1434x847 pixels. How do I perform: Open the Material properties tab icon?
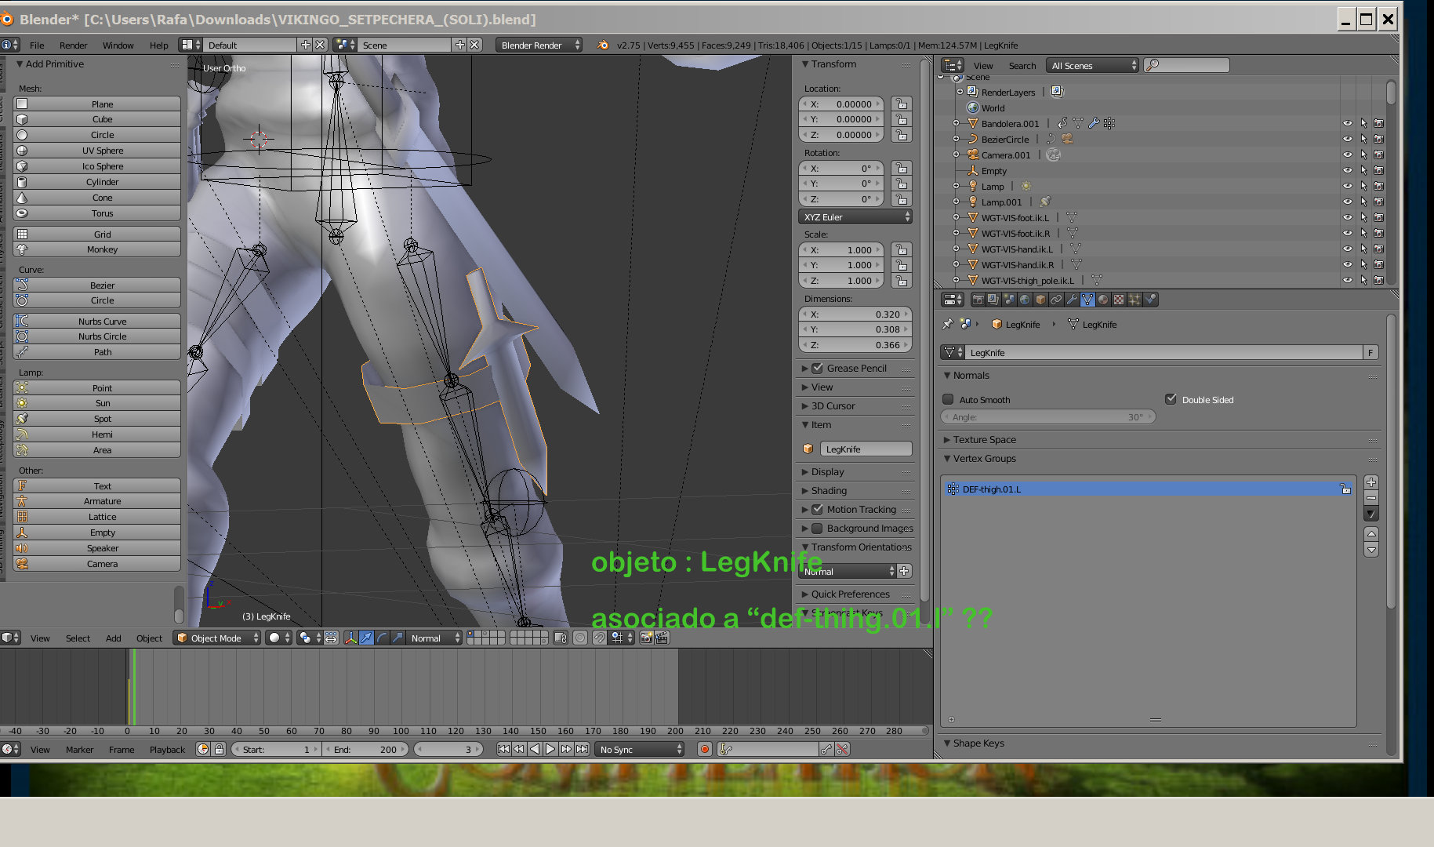[x=1103, y=300]
